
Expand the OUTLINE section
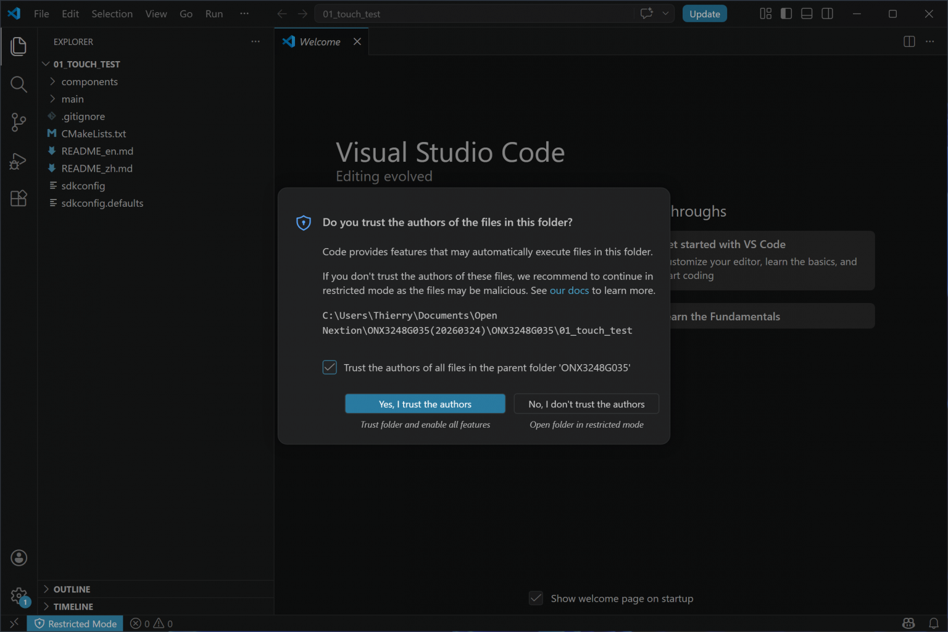72,589
